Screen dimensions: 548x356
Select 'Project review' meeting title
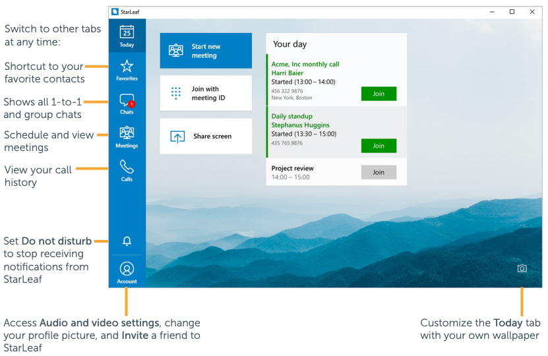[x=293, y=168]
